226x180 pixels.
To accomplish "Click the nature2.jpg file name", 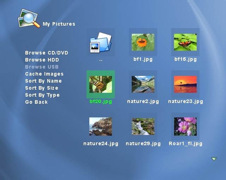I will coord(143,102).
